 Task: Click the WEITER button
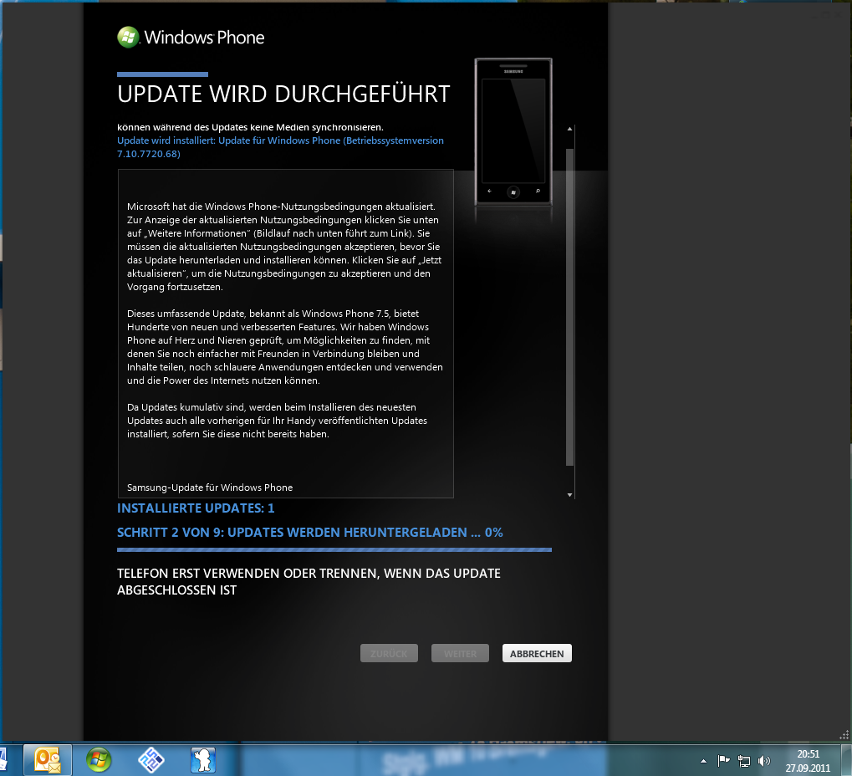pyautogui.click(x=460, y=653)
